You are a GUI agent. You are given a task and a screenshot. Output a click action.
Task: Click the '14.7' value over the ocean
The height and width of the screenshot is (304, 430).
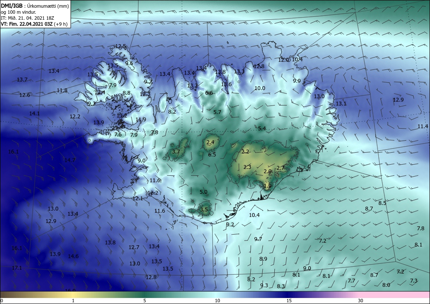[70, 160]
